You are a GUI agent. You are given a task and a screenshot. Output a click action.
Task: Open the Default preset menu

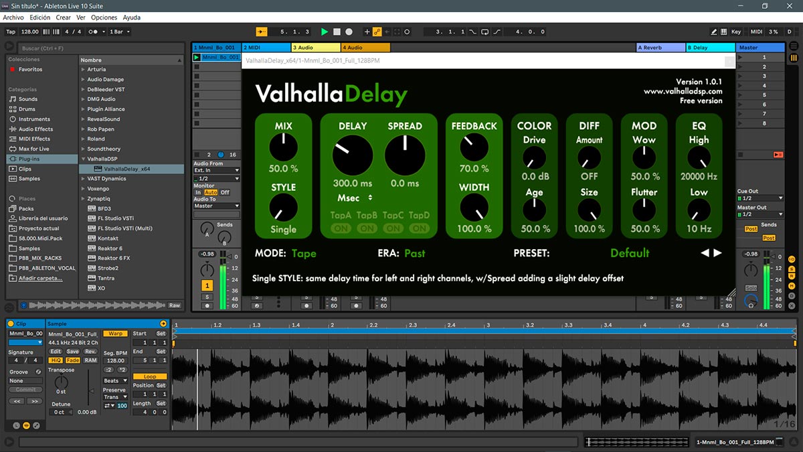coord(630,253)
